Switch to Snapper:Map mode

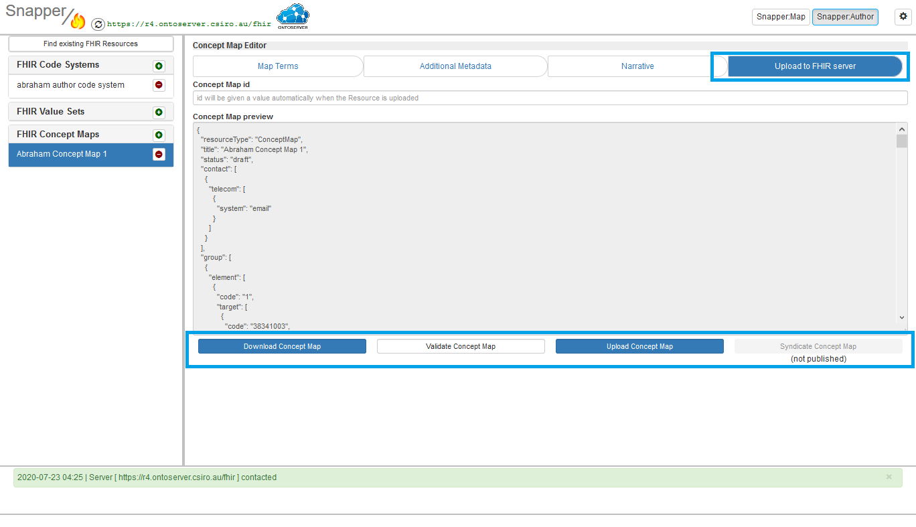pos(781,17)
